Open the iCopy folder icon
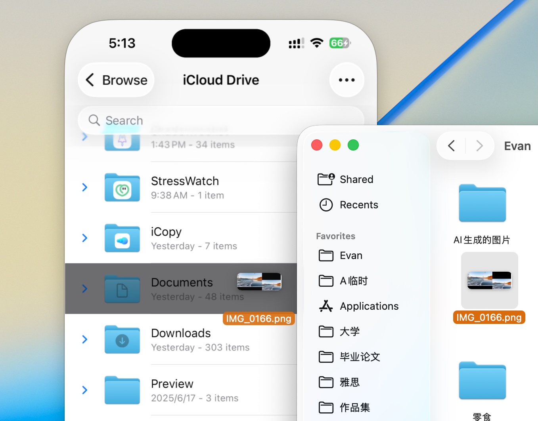The width and height of the screenshot is (538, 421). (x=122, y=238)
